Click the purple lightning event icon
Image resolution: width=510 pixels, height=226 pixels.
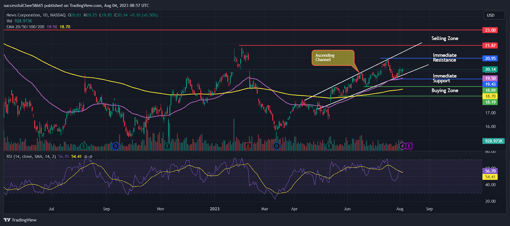(x=403, y=146)
